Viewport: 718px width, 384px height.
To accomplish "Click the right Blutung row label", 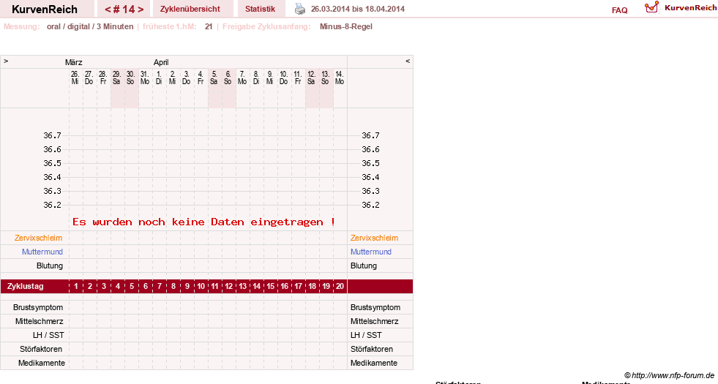I will [x=364, y=266].
